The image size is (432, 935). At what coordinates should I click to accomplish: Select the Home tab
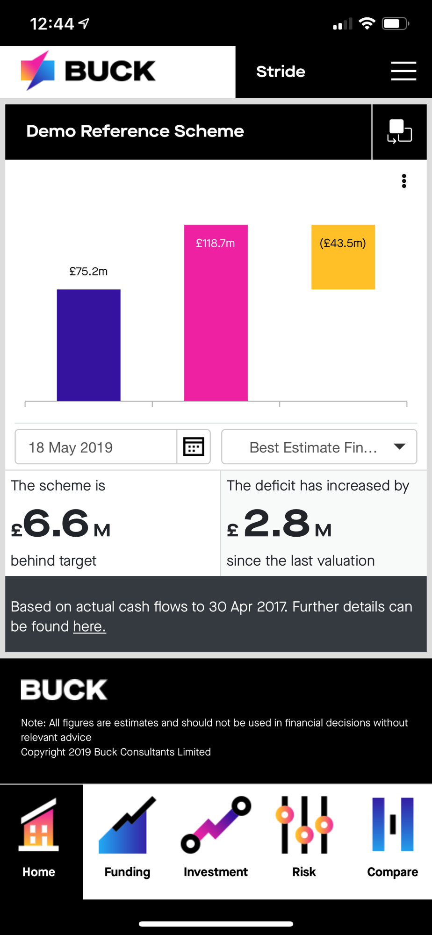(39, 840)
